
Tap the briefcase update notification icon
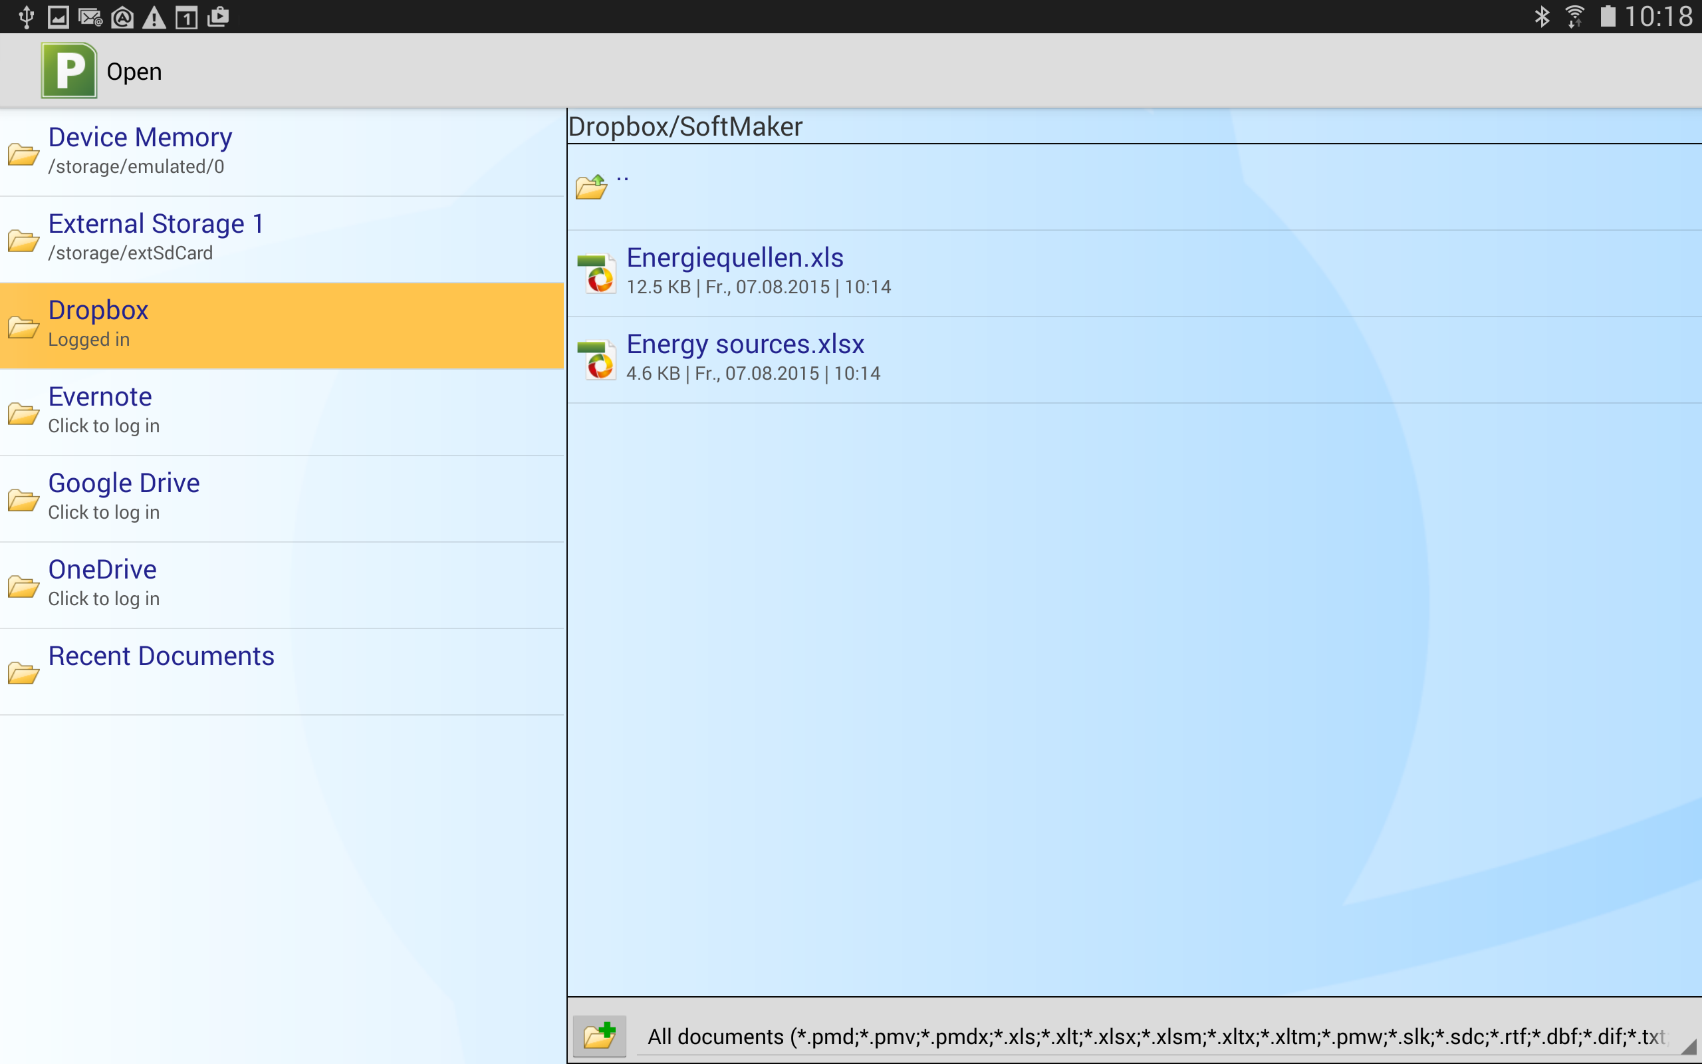[x=219, y=16]
